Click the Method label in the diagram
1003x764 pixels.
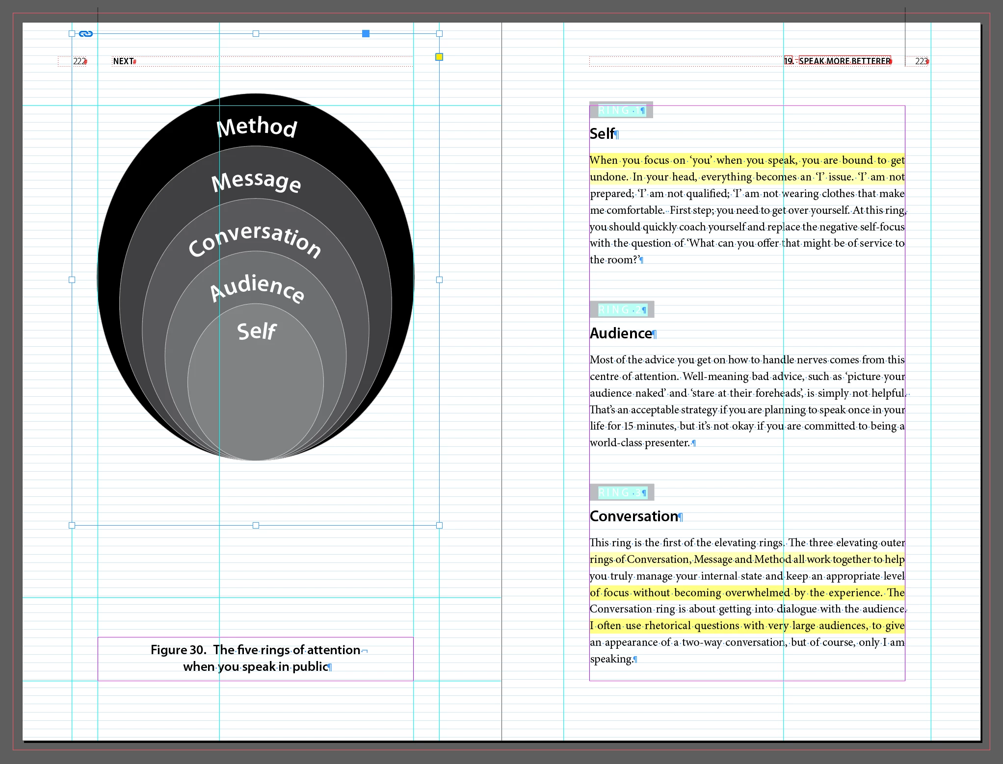click(257, 127)
